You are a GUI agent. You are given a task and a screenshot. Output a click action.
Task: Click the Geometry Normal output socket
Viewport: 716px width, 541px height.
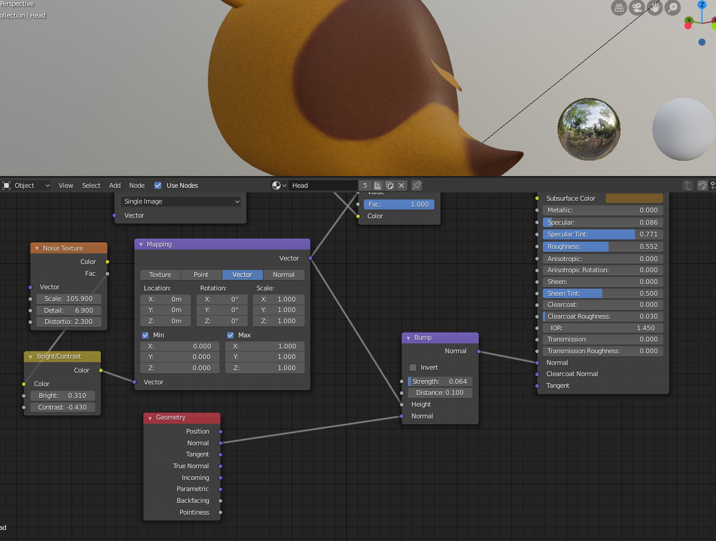(x=221, y=443)
